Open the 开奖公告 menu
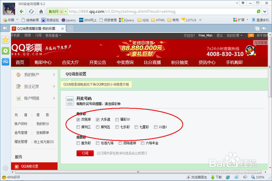 [x=98, y=63]
